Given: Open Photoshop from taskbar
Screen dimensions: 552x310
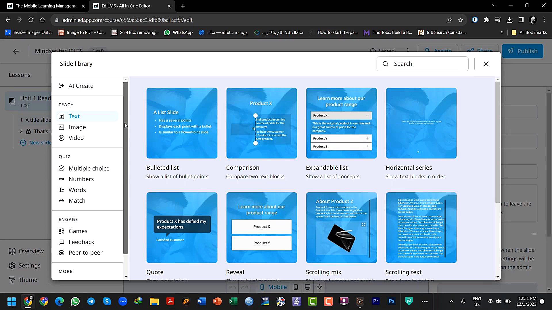Looking at the screenshot, I should click(392, 301).
